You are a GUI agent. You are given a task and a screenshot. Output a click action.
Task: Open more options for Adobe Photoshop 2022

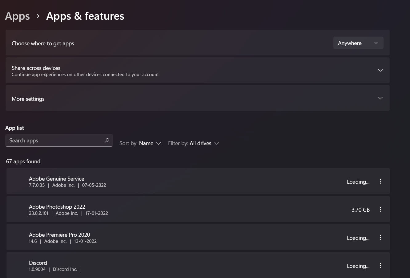click(380, 209)
